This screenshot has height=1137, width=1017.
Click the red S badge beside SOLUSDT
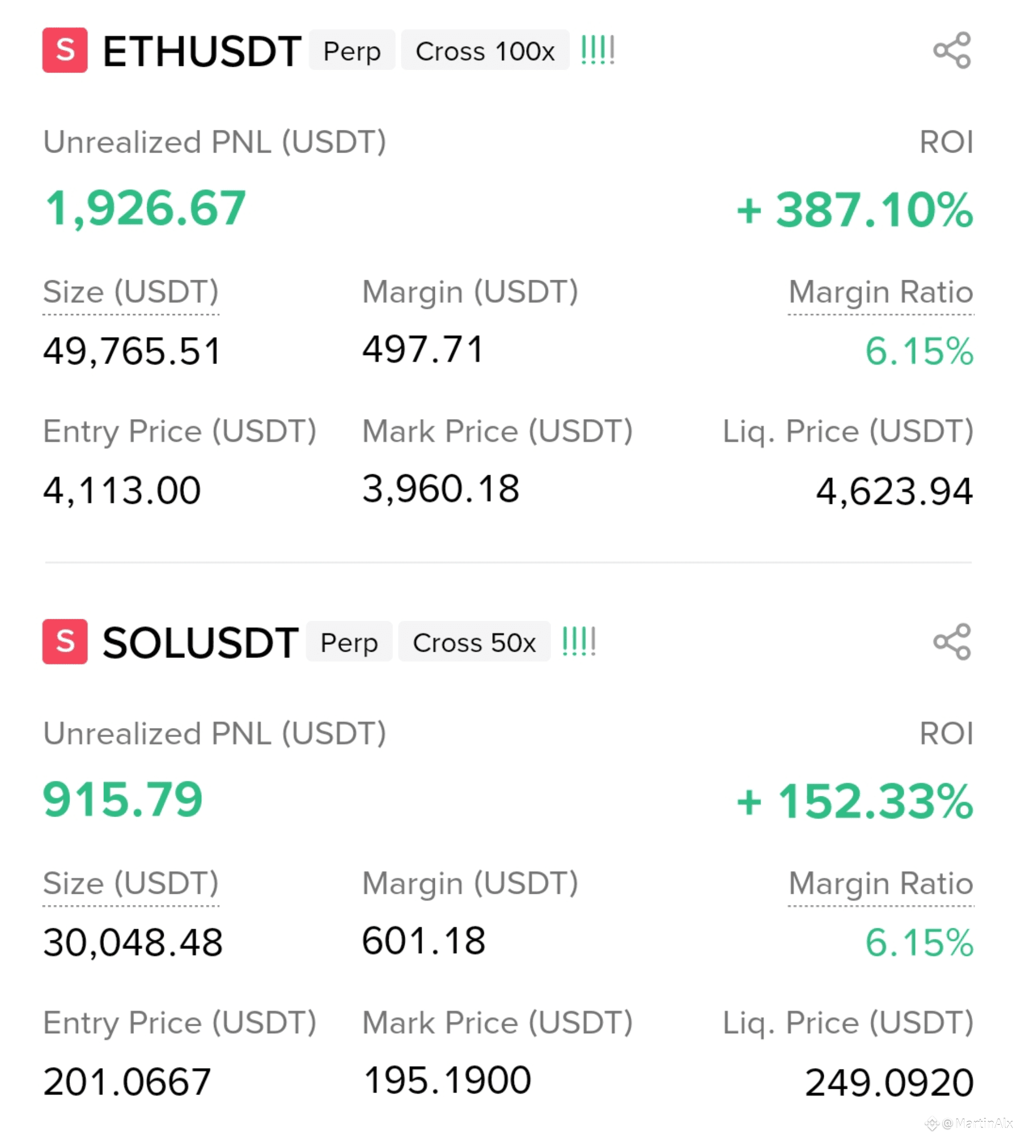click(x=65, y=641)
